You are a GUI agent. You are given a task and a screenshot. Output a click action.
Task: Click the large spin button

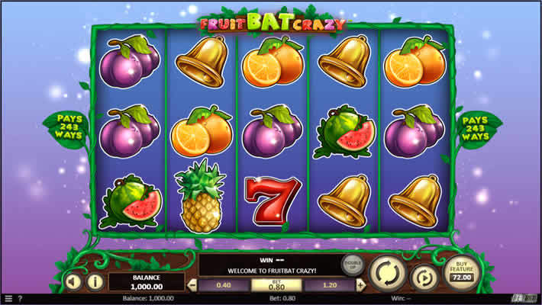click(388, 273)
